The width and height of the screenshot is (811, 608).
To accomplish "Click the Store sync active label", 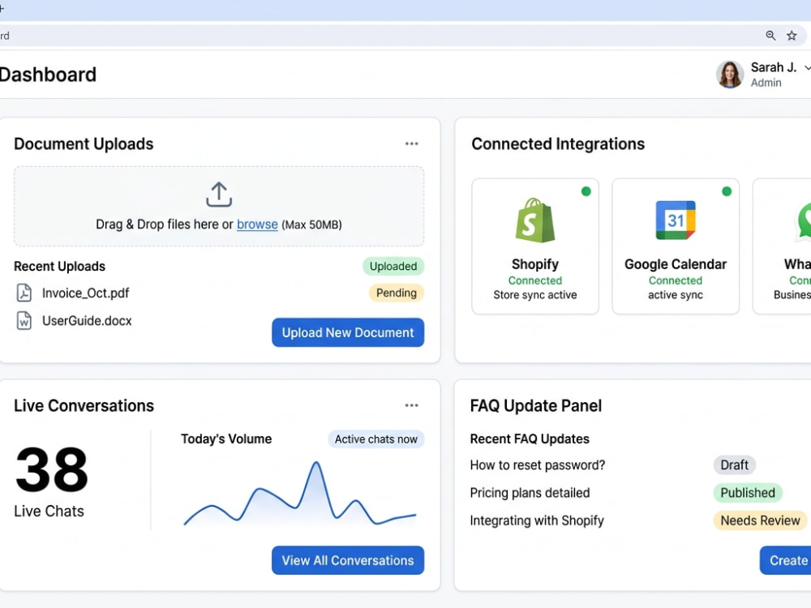I will pyautogui.click(x=534, y=295).
